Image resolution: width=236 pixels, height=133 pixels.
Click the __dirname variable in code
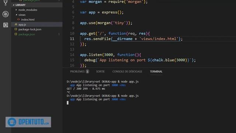122,39
